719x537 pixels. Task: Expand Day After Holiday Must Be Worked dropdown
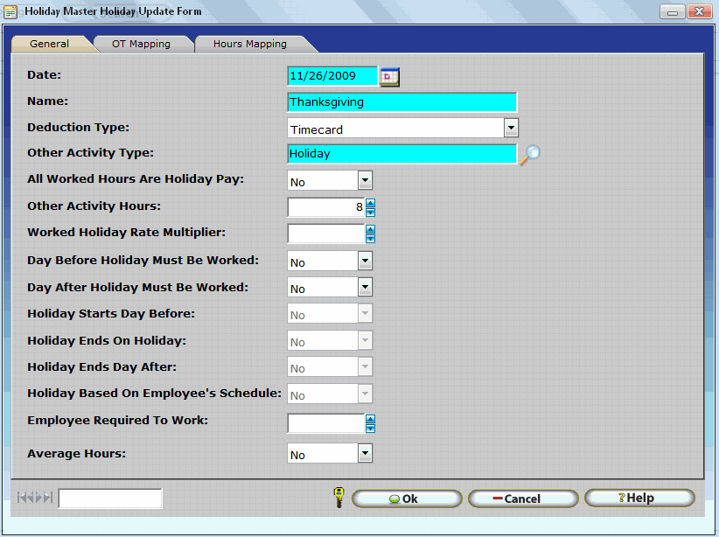(x=365, y=288)
